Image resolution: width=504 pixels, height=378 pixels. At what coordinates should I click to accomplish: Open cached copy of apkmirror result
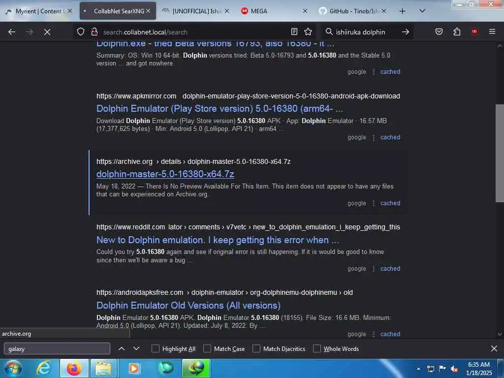coord(390,137)
